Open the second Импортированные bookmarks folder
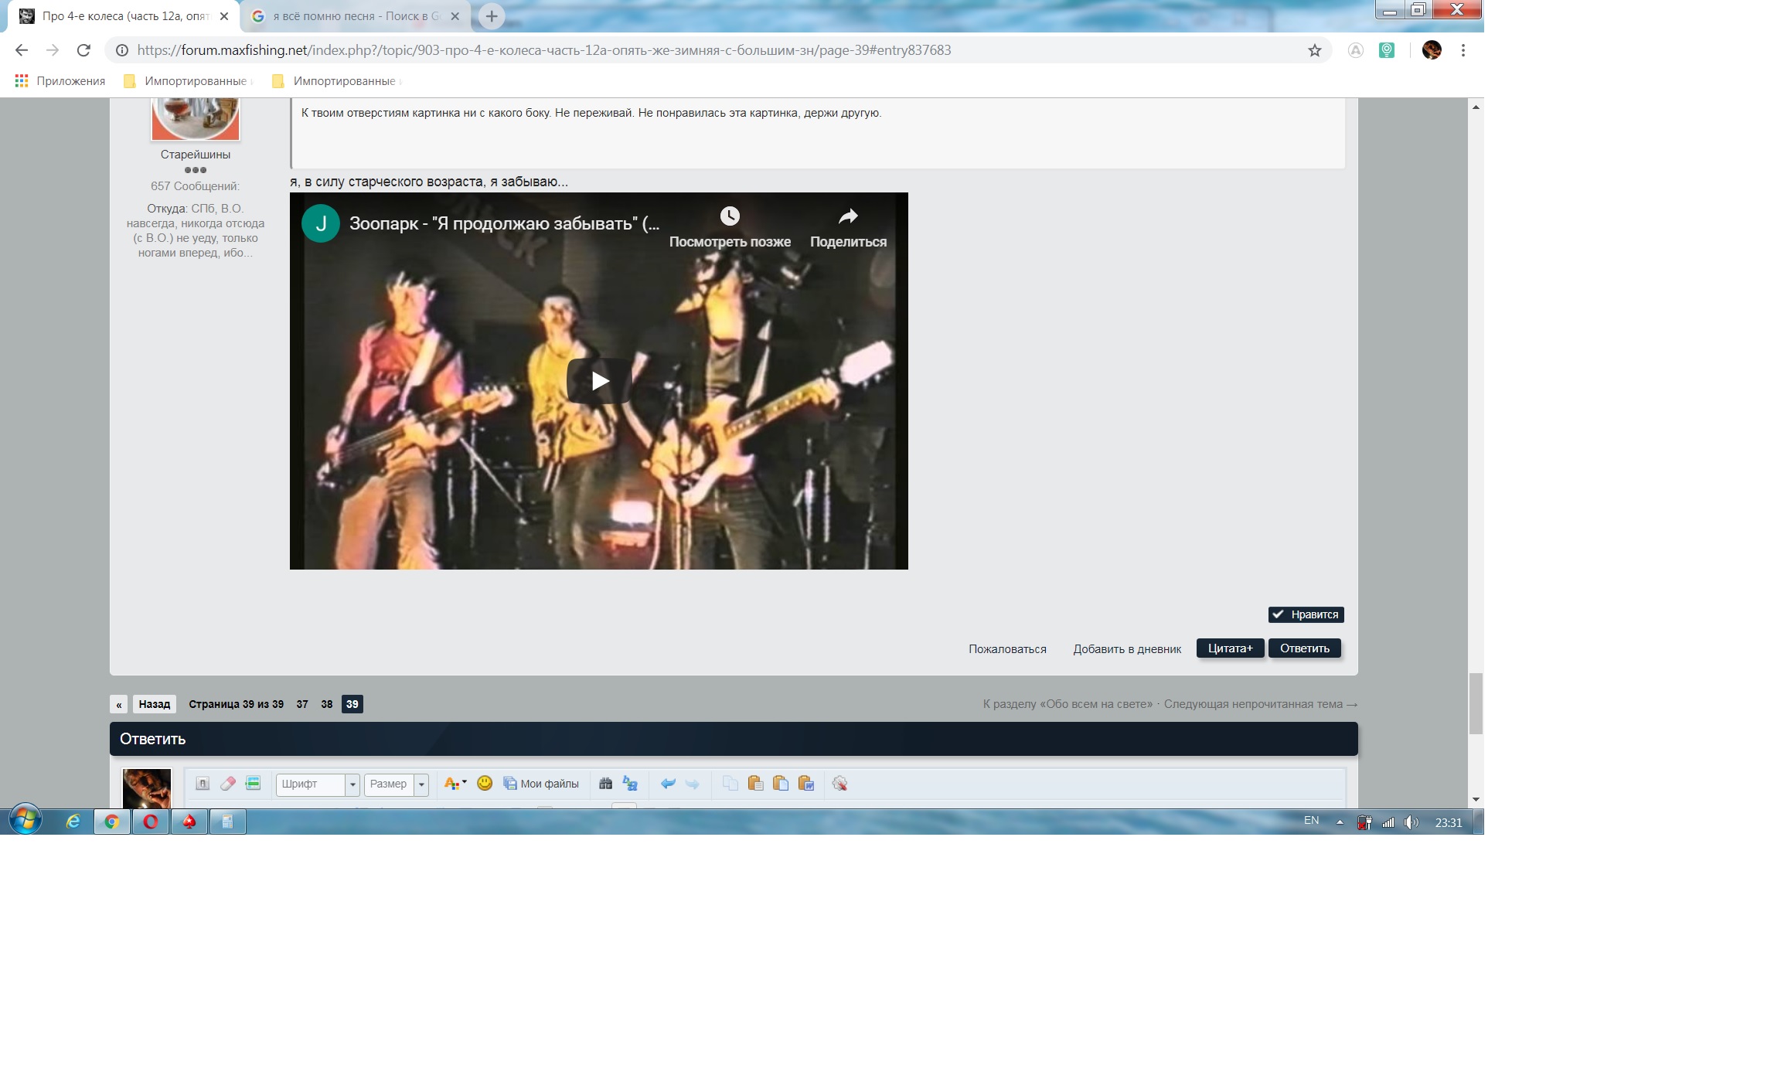This screenshot has width=1781, height=1065. (x=336, y=81)
